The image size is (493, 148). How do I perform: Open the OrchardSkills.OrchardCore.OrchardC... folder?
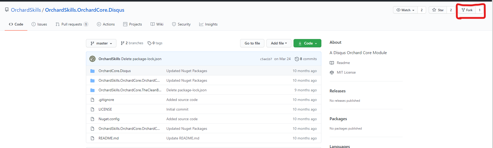point(129,80)
